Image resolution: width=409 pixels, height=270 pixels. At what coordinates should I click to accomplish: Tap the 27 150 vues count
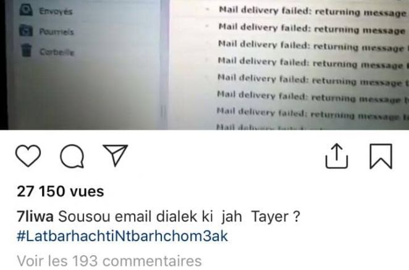pos(61,191)
